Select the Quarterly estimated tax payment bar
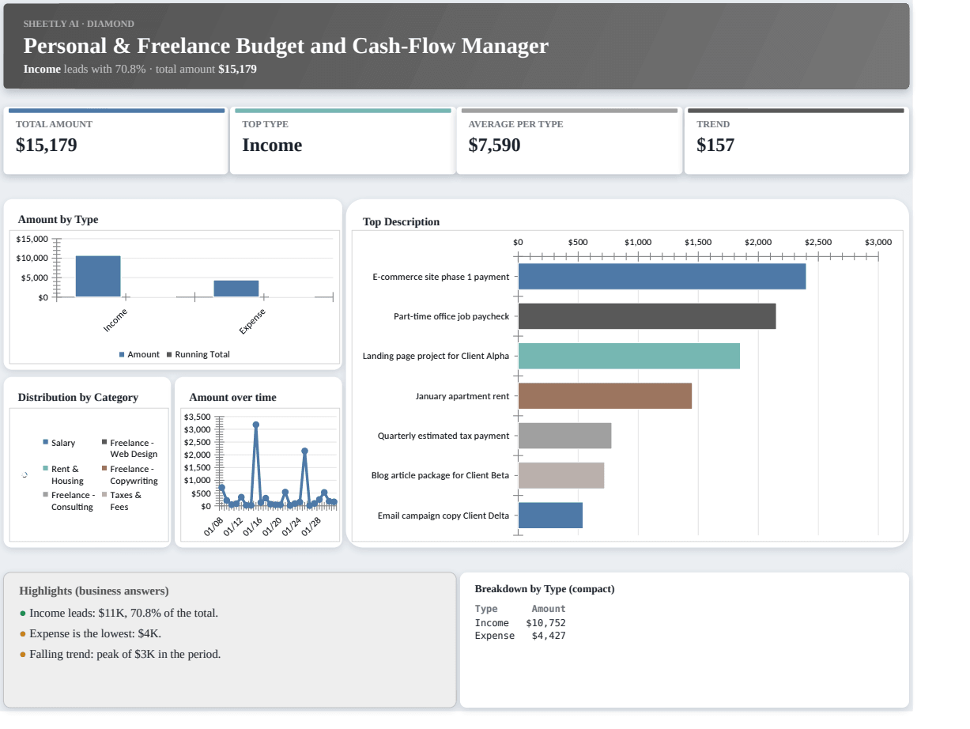The image size is (970, 729). pyautogui.click(x=564, y=436)
